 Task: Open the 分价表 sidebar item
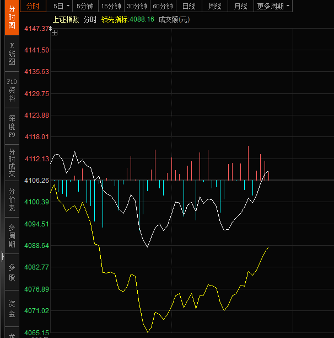coord(12,199)
